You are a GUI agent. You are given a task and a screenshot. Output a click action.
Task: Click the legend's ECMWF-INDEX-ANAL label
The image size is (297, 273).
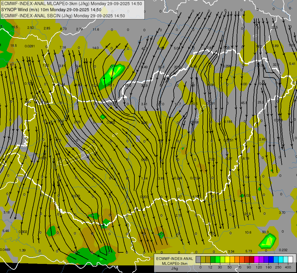click(x=174, y=258)
